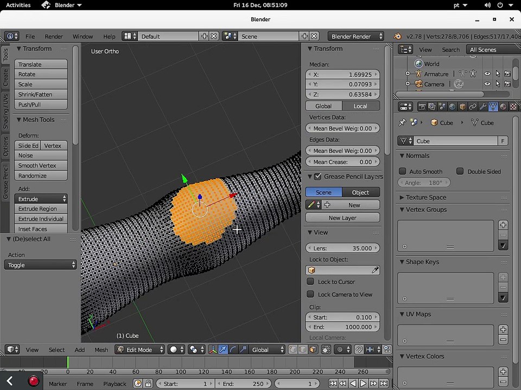
Task: Switch to Edge select mode icon
Action: coord(303,349)
